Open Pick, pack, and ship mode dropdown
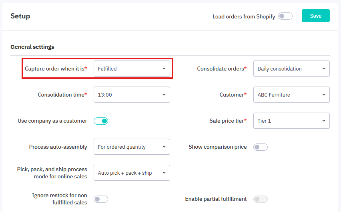 click(132, 173)
